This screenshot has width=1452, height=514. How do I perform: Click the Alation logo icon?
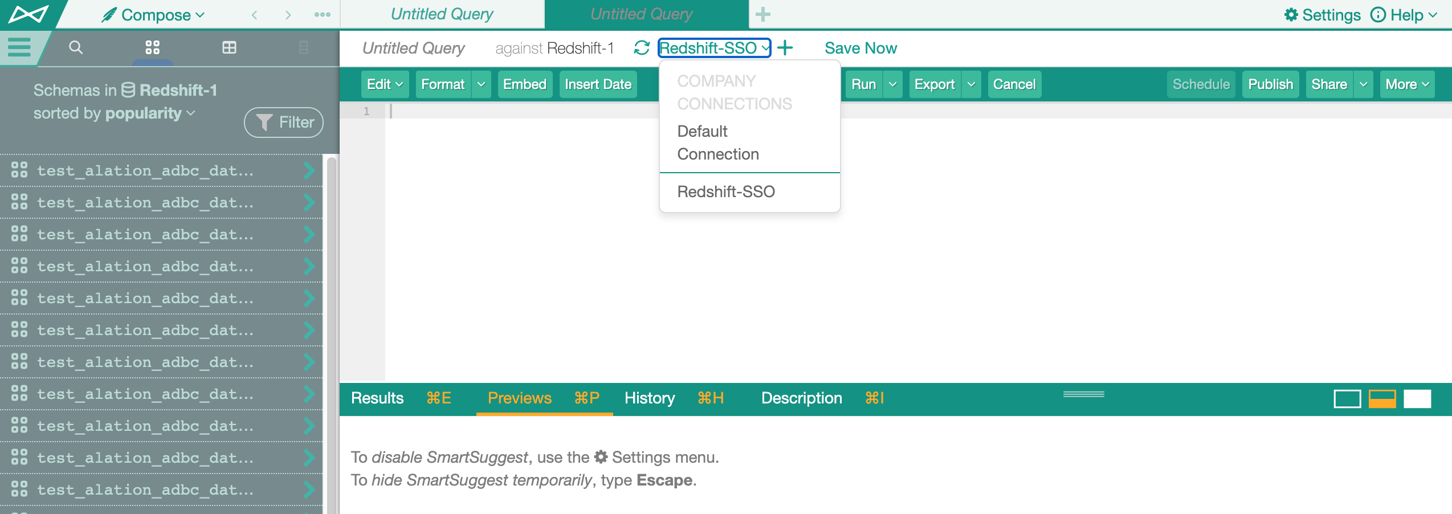[28, 14]
